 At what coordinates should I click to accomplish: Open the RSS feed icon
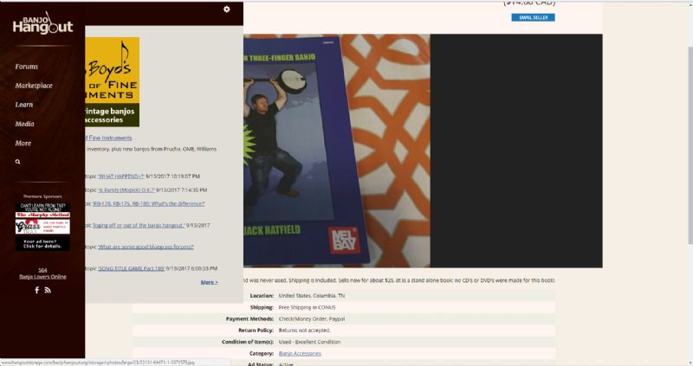point(48,290)
